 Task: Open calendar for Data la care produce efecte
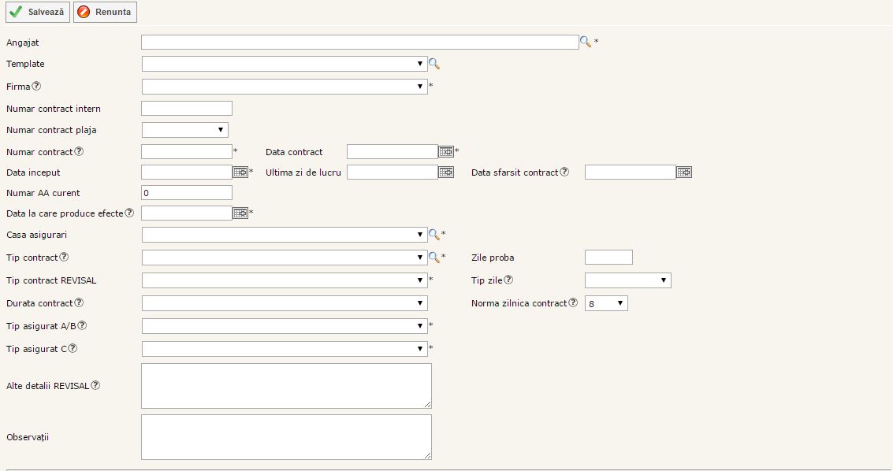(240, 213)
